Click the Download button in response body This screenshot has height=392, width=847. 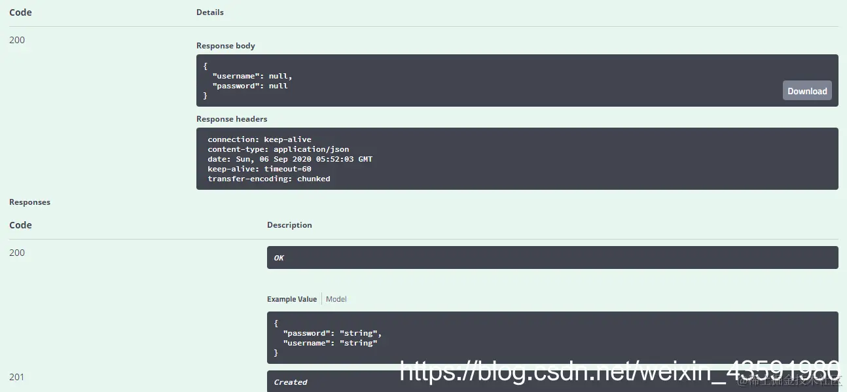point(807,91)
